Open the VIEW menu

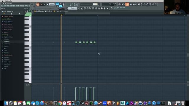17,6
